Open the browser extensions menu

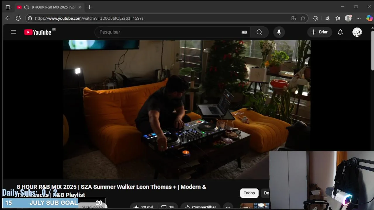(x=316, y=18)
